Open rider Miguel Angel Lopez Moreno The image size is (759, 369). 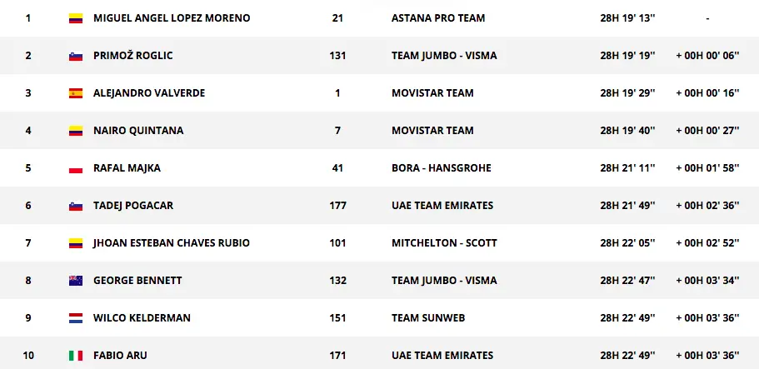(x=172, y=18)
